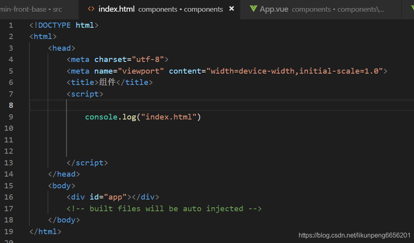Click the div id="app" element

coord(113,197)
